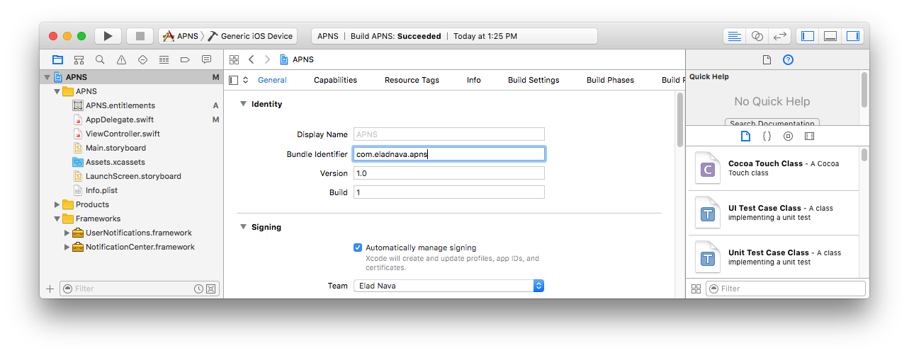Select the Build Phases tab

point(610,80)
